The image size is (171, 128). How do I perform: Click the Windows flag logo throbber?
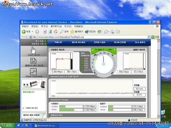tap(157, 26)
